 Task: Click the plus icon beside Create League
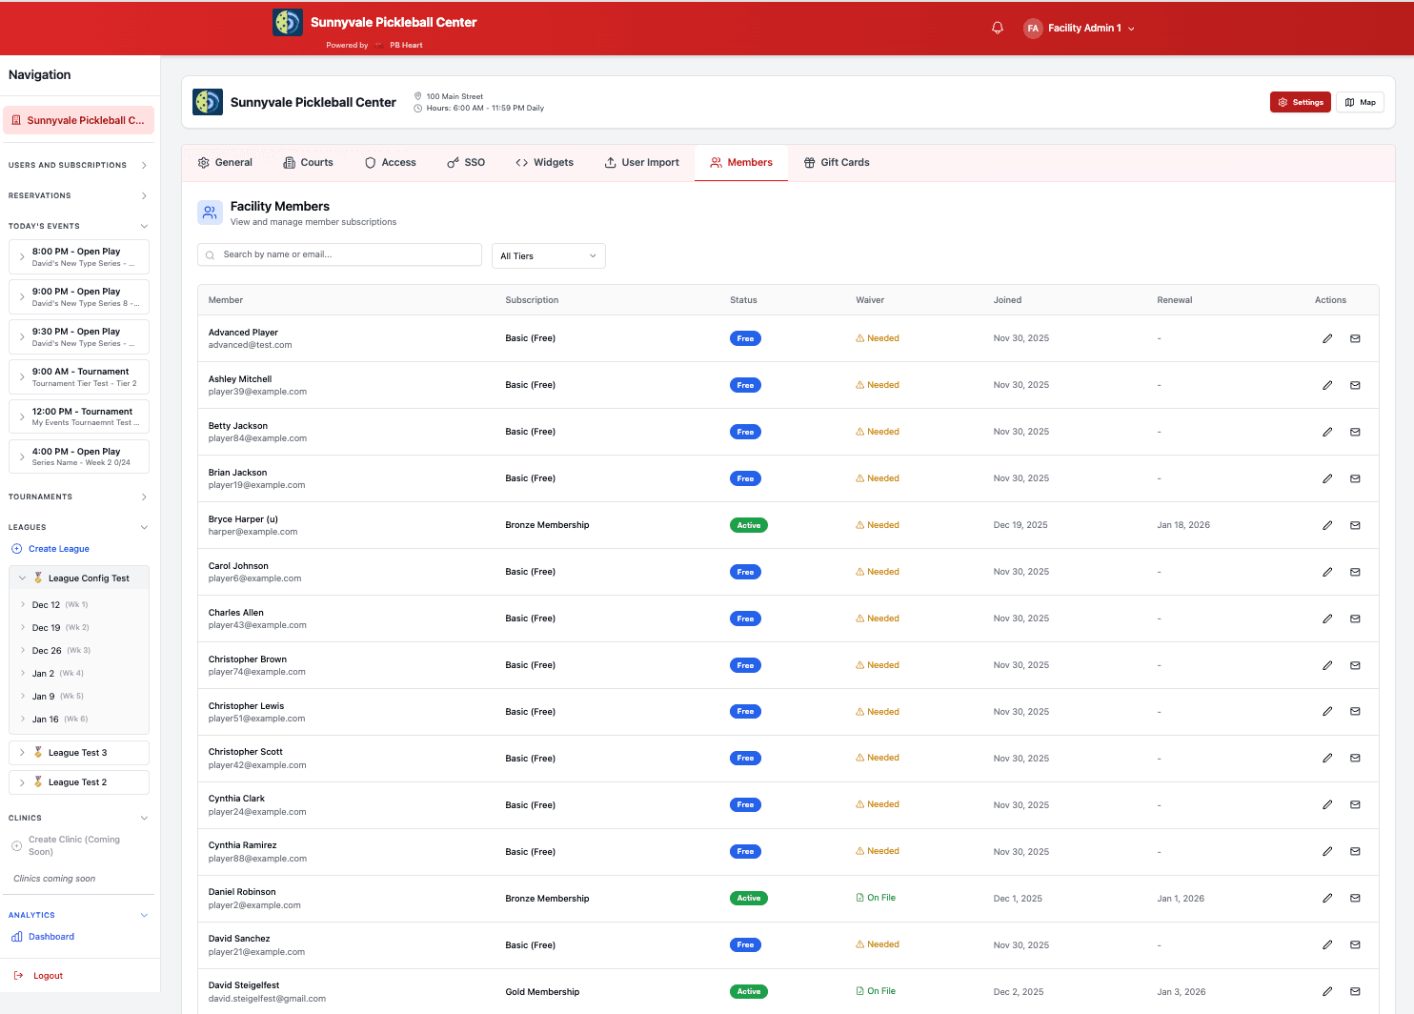click(x=16, y=549)
